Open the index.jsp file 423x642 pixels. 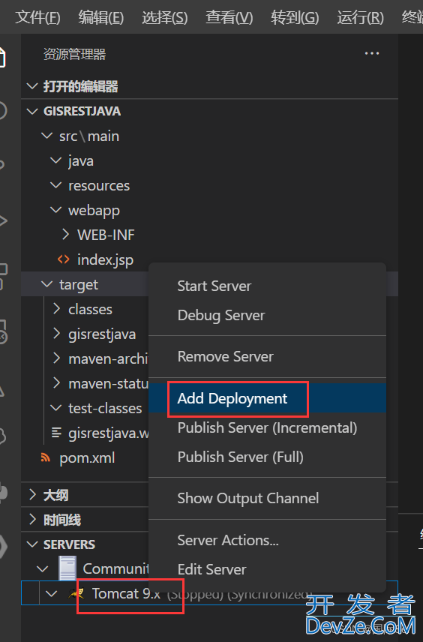(105, 259)
